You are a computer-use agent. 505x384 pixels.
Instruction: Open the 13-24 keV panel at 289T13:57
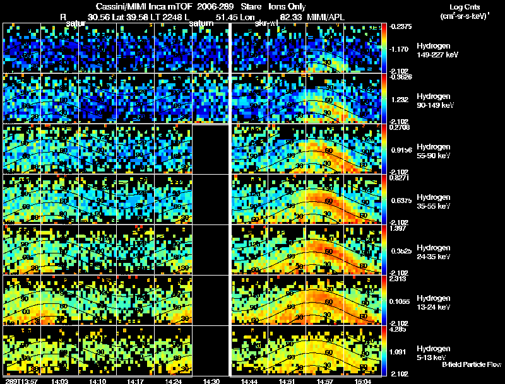[22, 300]
